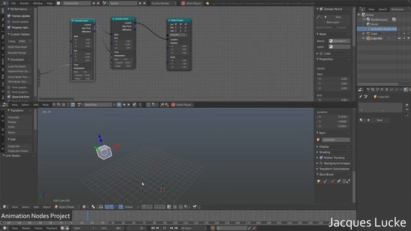Open the Scene selector field
The image size is (411, 231).
point(123,3)
